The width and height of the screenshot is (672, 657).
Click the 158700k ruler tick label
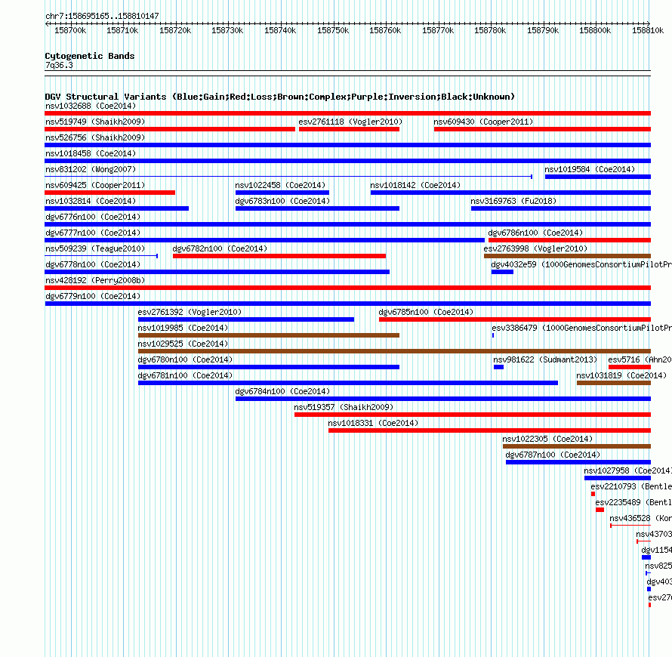coord(70,30)
